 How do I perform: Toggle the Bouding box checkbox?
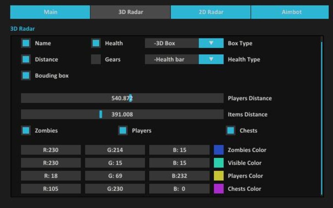point(26,75)
